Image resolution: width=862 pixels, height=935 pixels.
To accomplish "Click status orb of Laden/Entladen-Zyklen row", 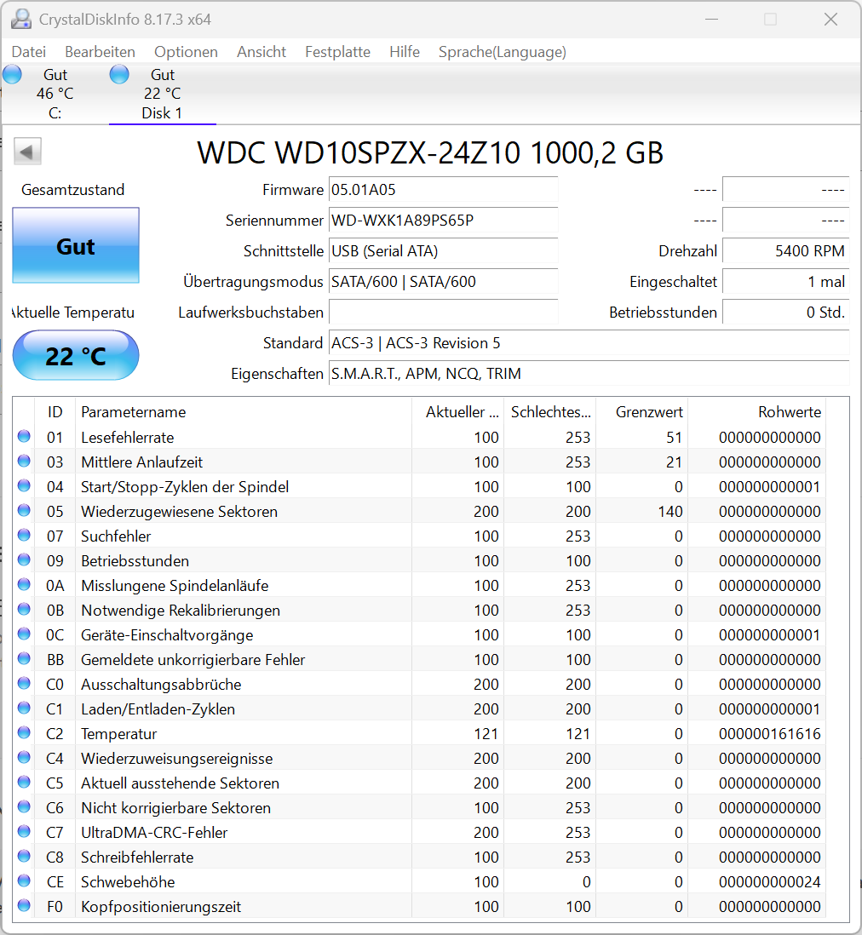I will tap(24, 708).
